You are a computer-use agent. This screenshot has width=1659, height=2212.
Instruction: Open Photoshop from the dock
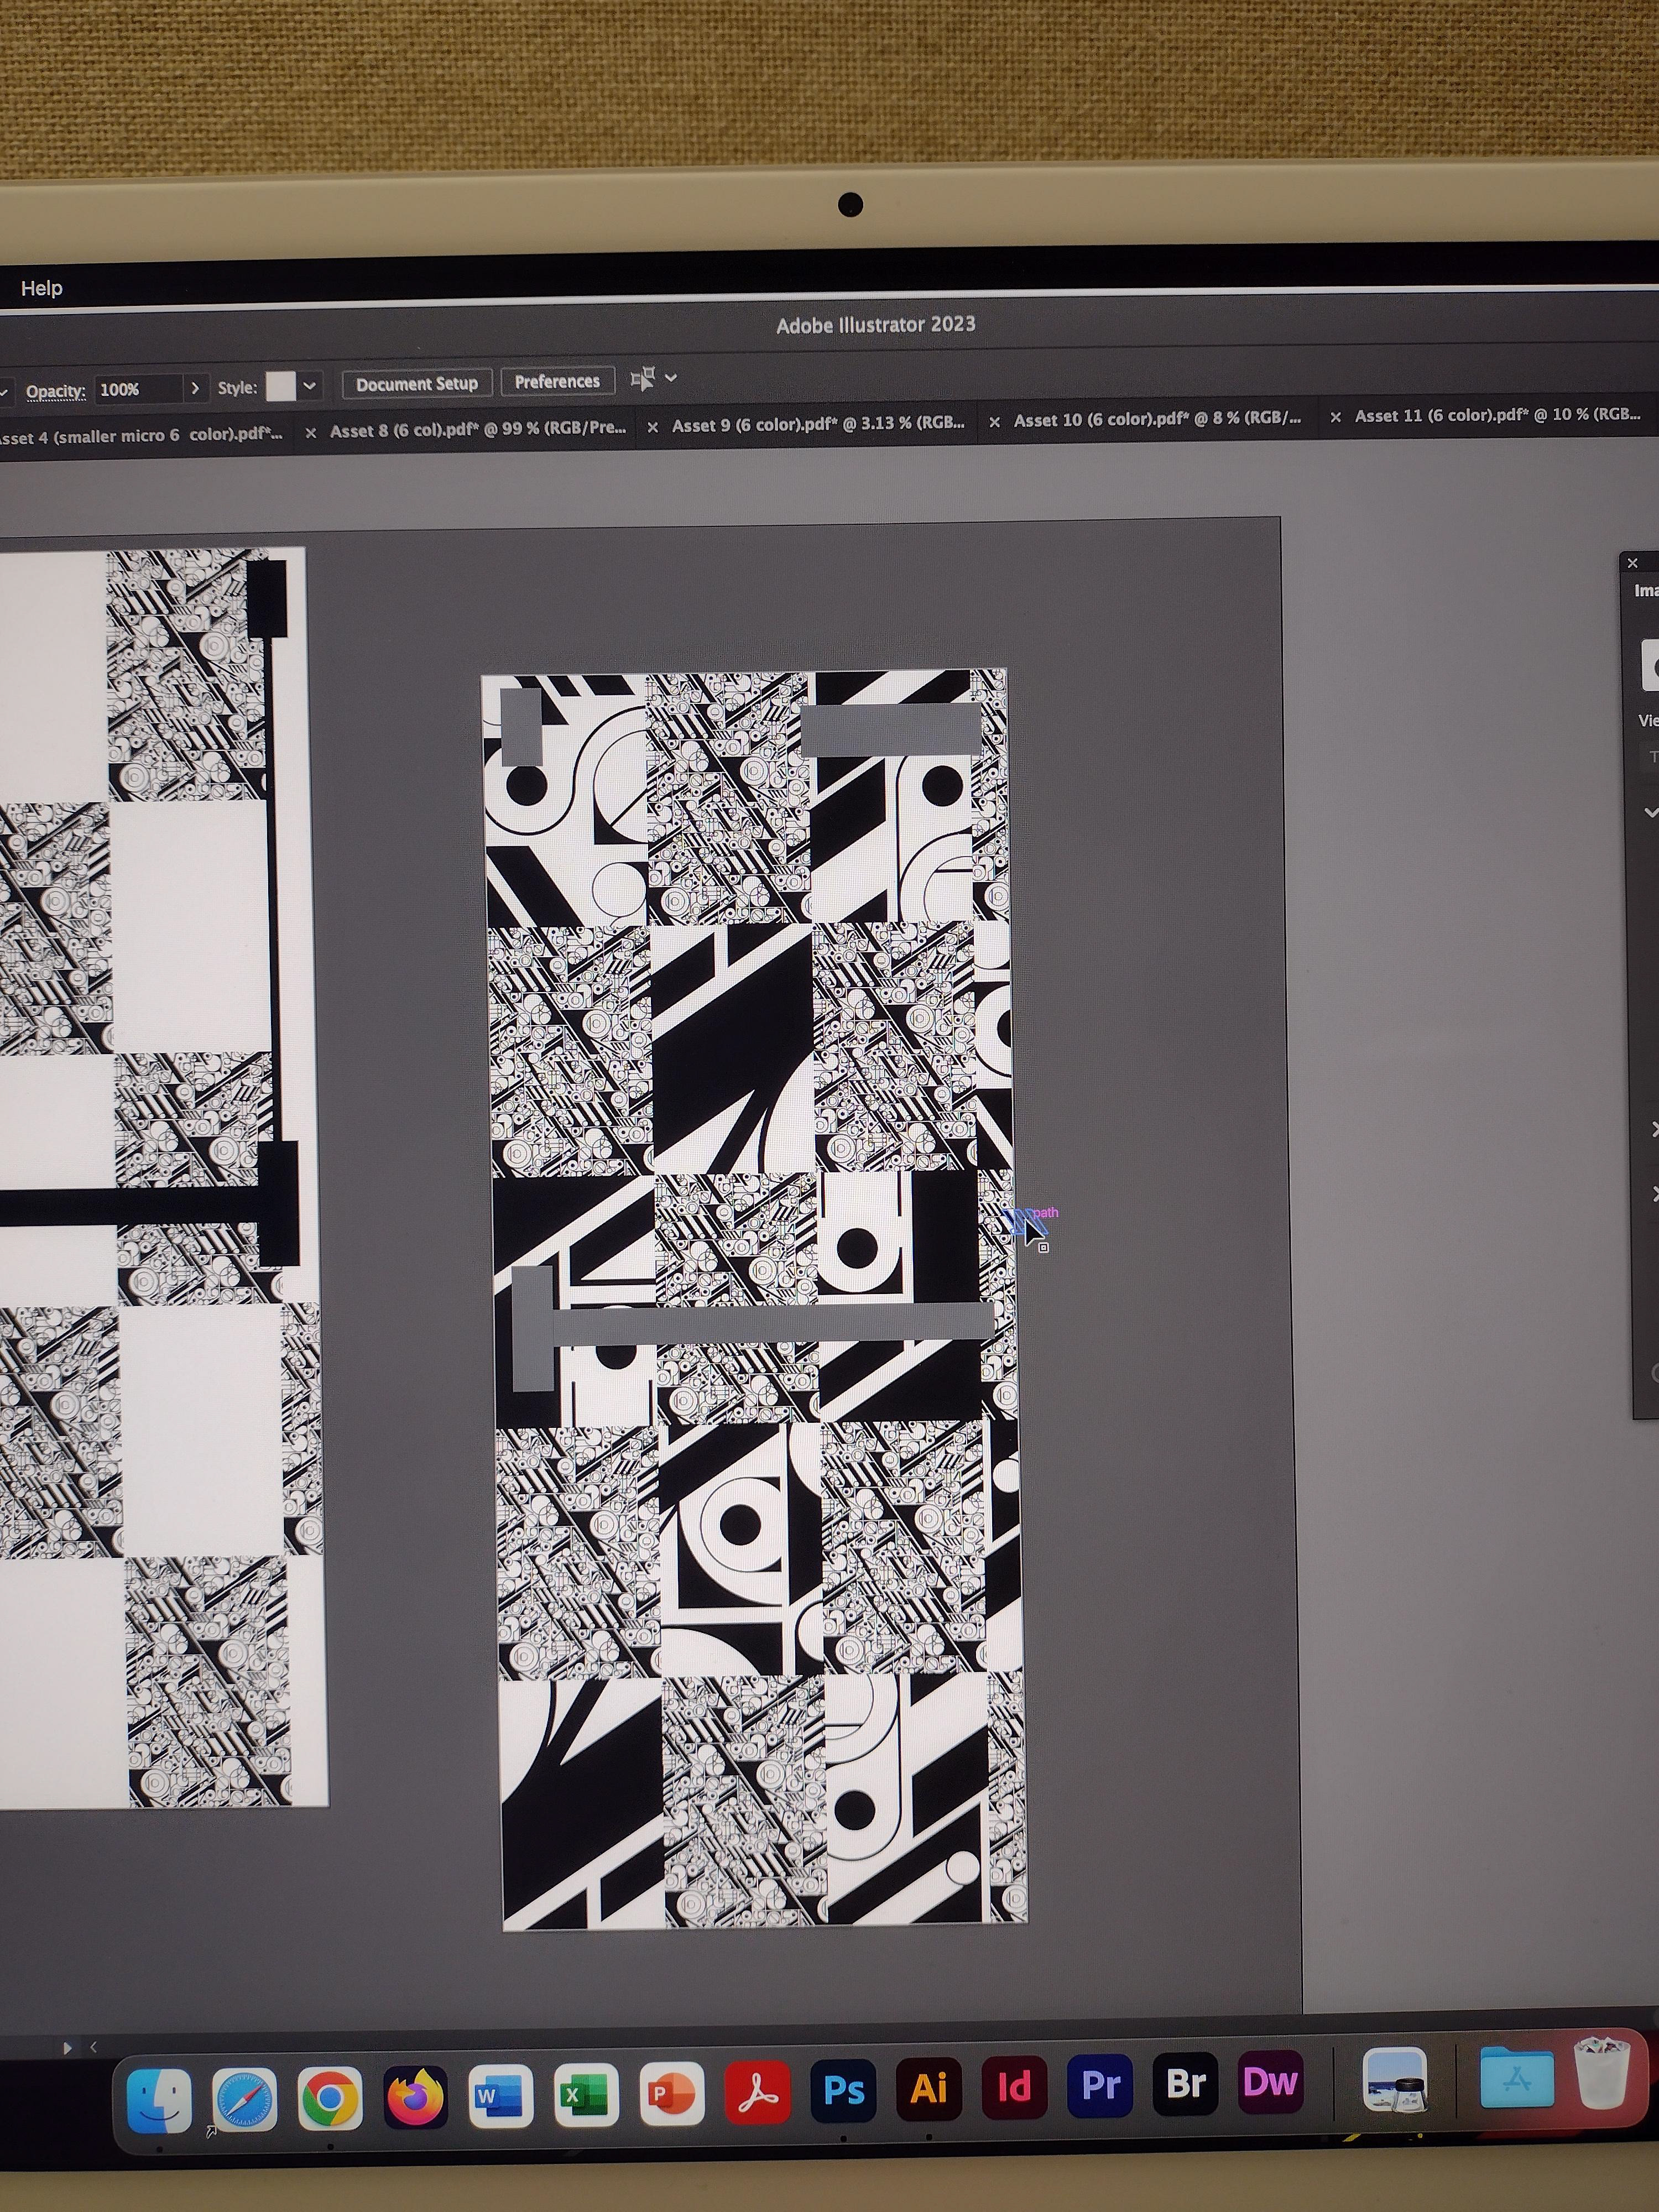[843, 2090]
